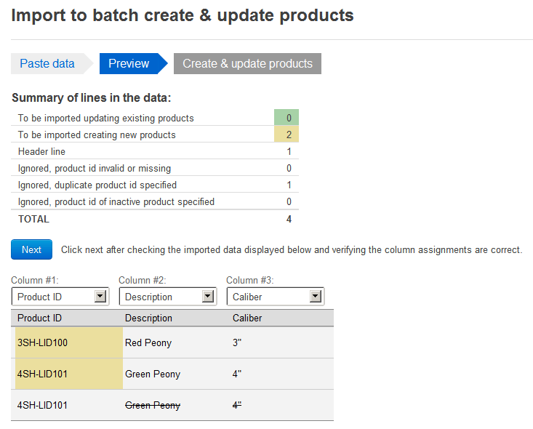
Task: Click the Column #1 label
Action: tap(35, 280)
